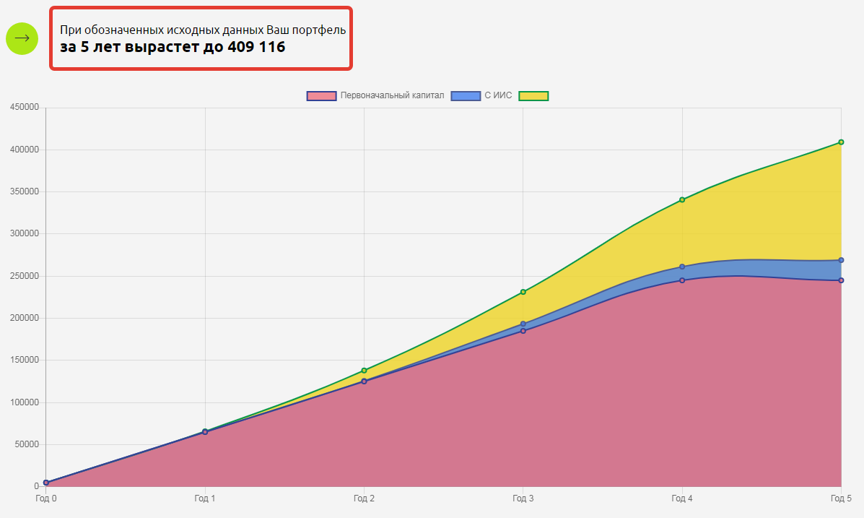Click the 200000 y-axis value

[25, 318]
